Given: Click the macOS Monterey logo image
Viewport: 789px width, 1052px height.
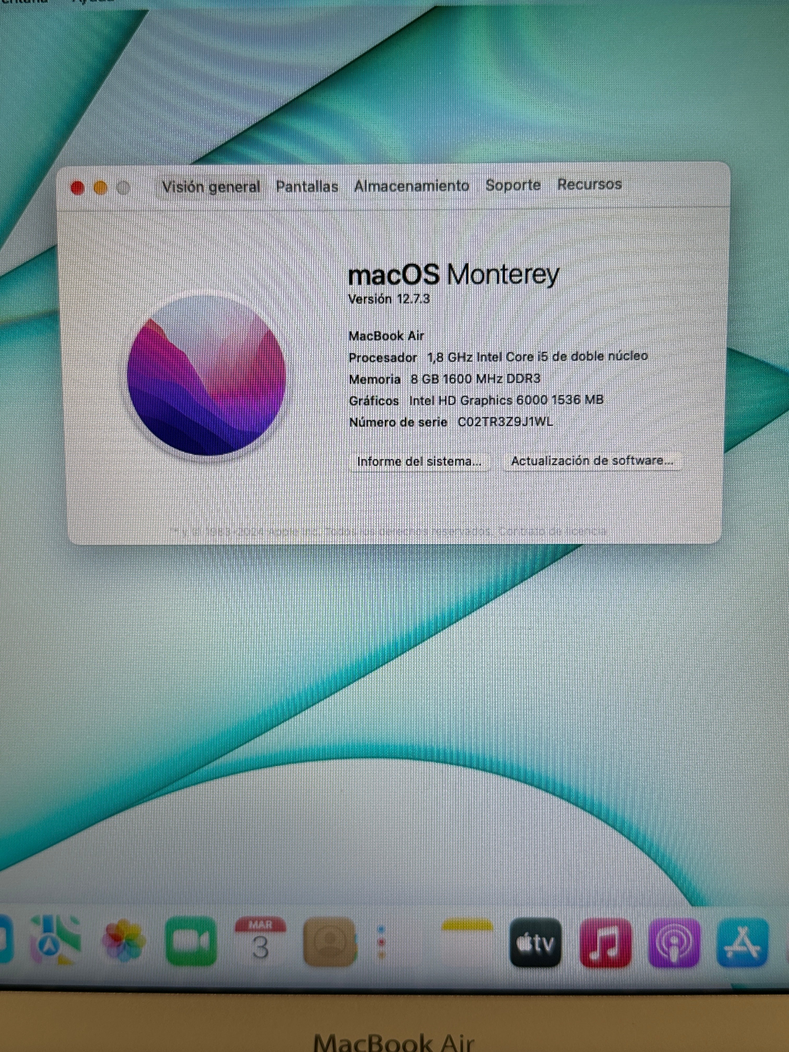Looking at the screenshot, I should coord(206,375).
